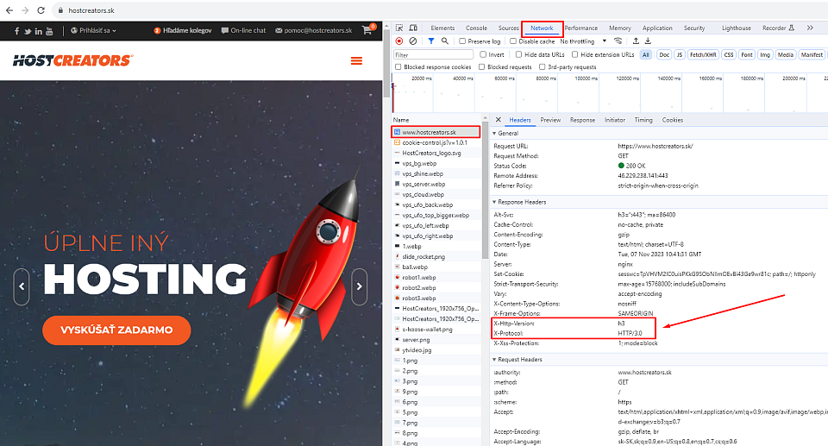Viewport: 828px width, 446px height.
Task: Open the hamburger menu on HostCreators site
Action: coord(357,60)
